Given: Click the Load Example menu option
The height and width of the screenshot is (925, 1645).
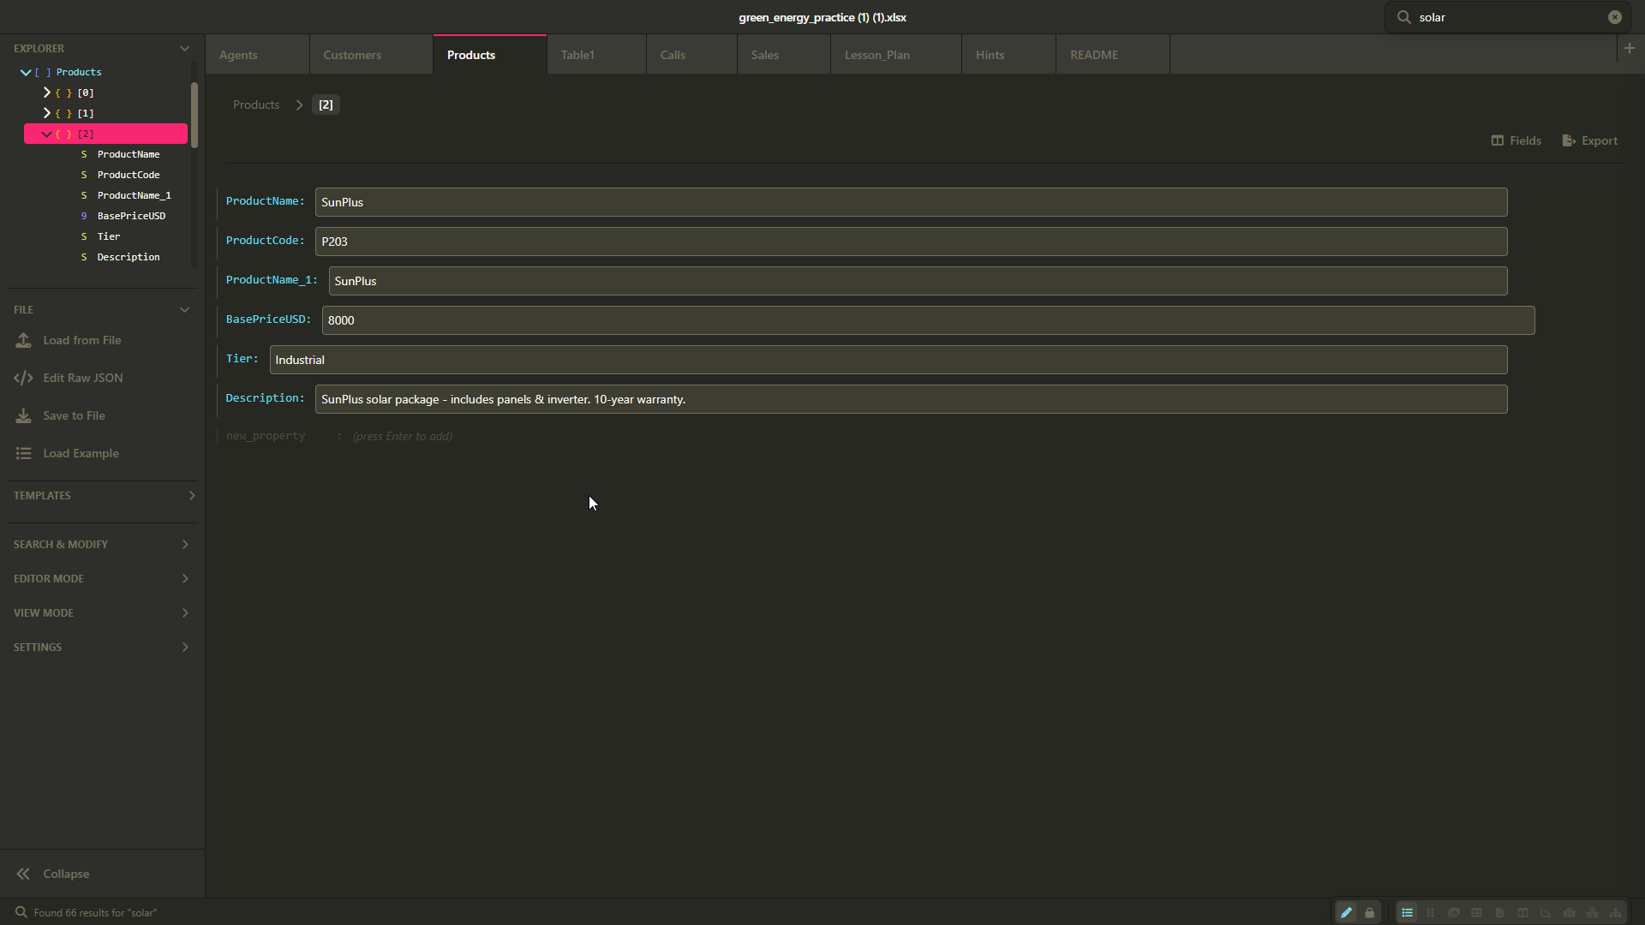Looking at the screenshot, I should [81, 453].
